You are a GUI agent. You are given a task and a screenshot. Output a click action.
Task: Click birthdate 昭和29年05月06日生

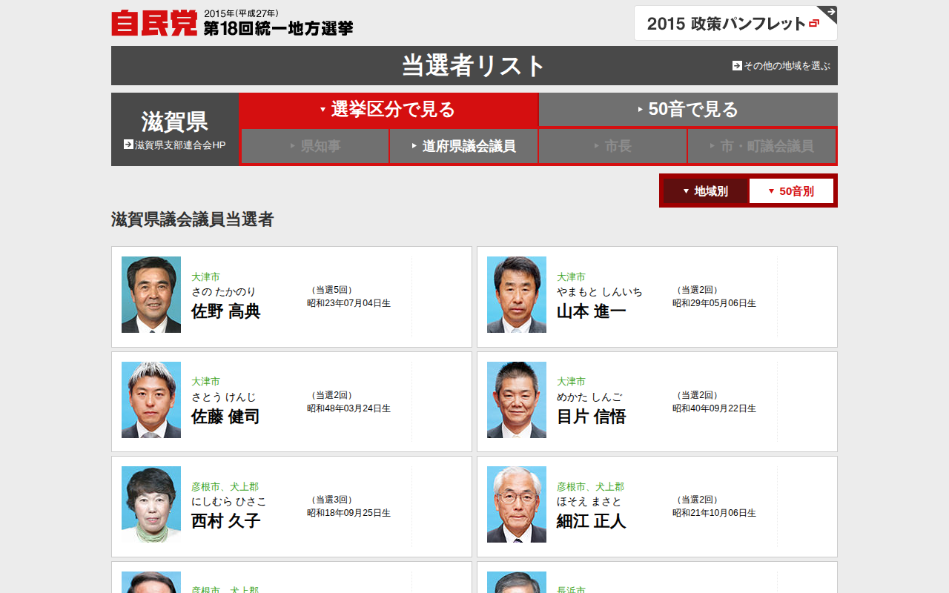715,303
